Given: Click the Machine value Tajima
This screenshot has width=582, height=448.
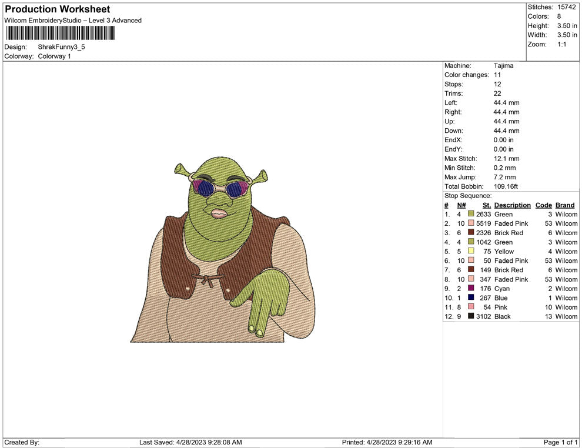Looking at the screenshot, I should point(504,66).
